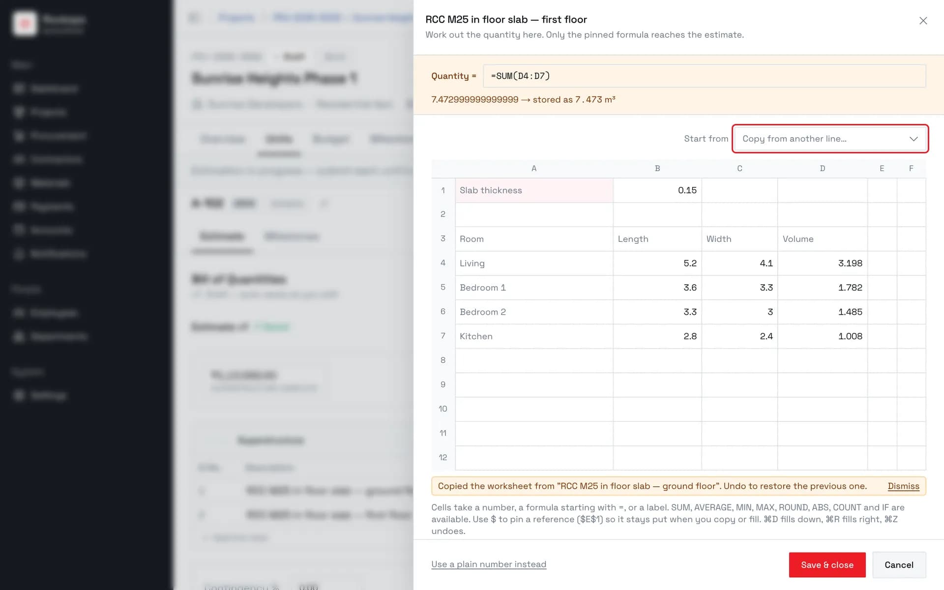944x590 pixels.
Task: Select the 'Kitchen' cell
Action: (534, 336)
